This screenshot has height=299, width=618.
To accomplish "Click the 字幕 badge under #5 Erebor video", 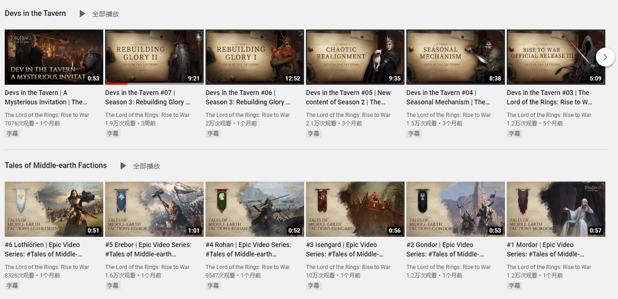I will (x=113, y=285).
